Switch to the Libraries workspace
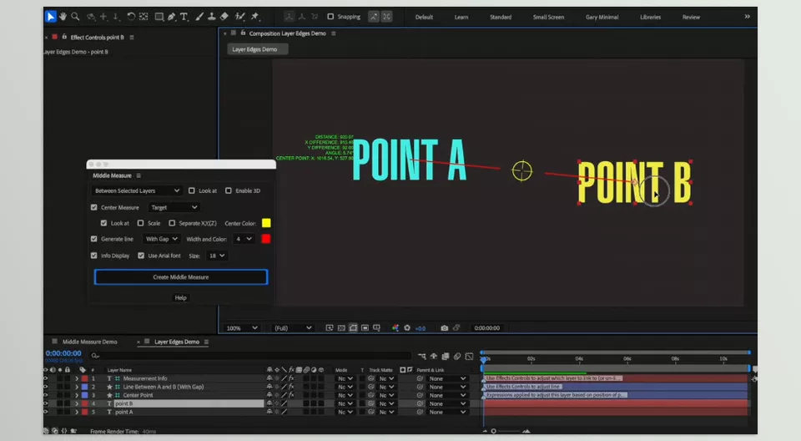Screen dimensions: 801x441 click(650, 17)
